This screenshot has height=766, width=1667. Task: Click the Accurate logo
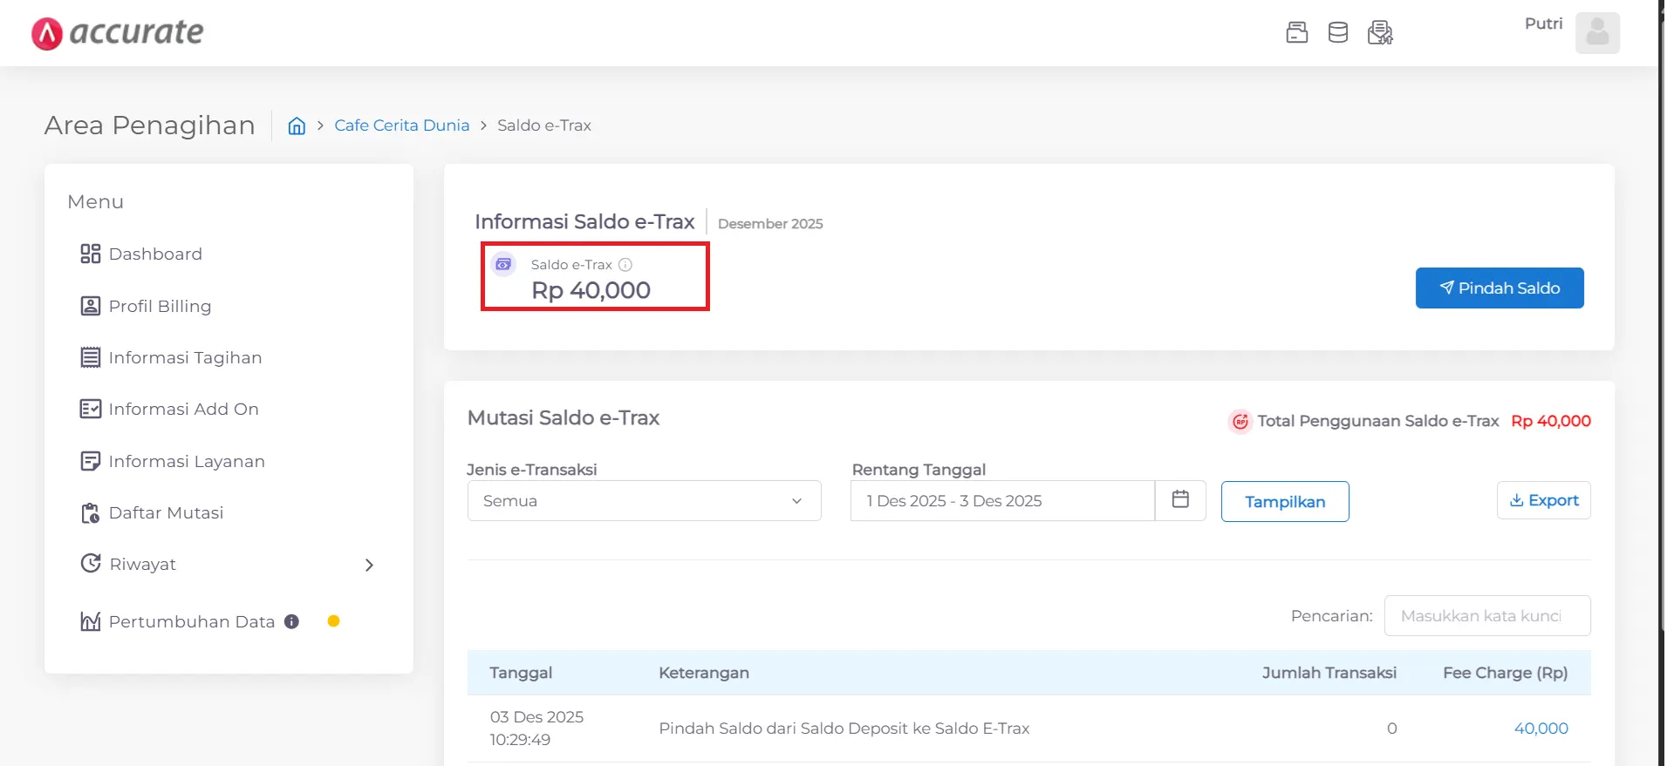[x=118, y=33]
